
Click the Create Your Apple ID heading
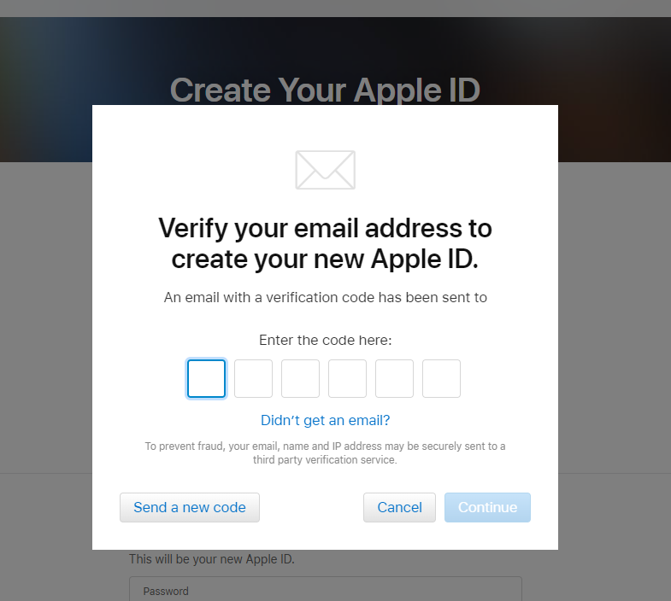point(325,90)
